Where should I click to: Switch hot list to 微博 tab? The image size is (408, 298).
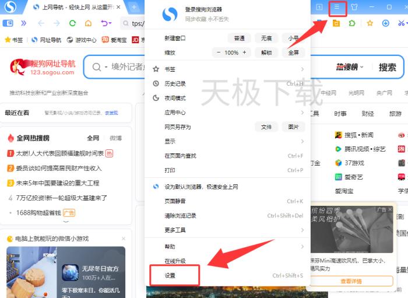[x=116, y=138]
